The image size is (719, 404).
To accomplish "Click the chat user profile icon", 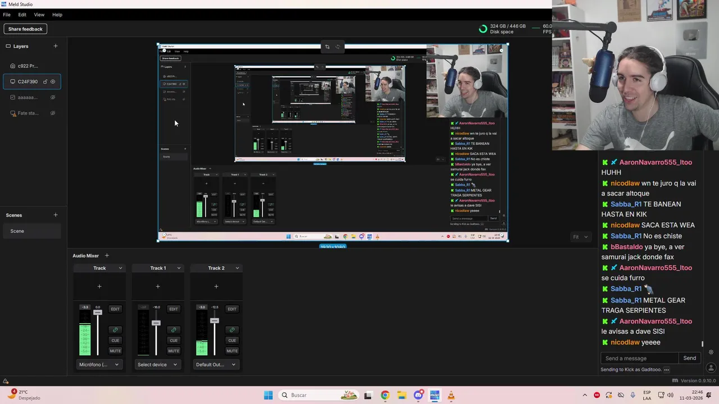I will coord(711,368).
